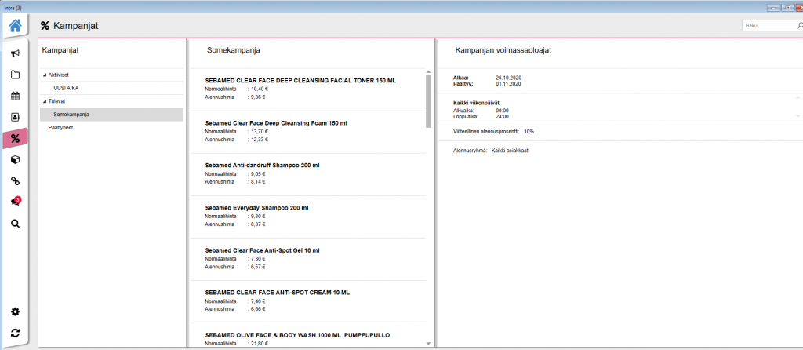Open the box products icon in sidebar
Image resolution: width=803 pixels, height=350 pixels.
tap(16, 160)
